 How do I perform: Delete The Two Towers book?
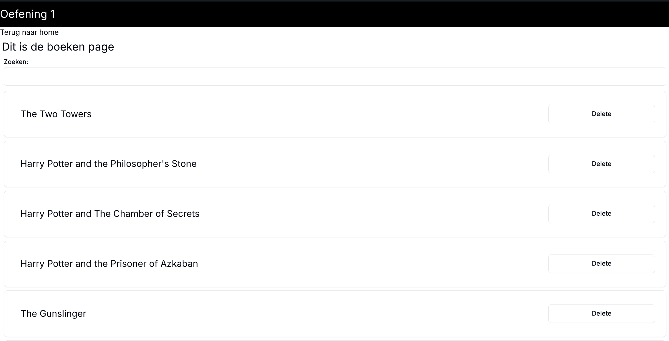pyautogui.click(x=601, y=114)
